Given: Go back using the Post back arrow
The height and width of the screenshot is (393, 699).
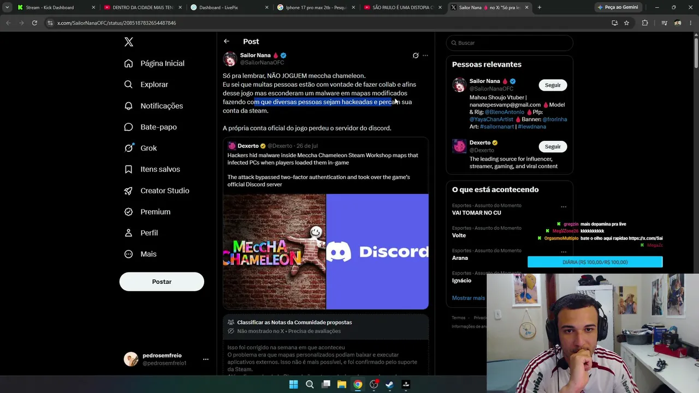Looking at the screenshot, I should coord(227,41).
